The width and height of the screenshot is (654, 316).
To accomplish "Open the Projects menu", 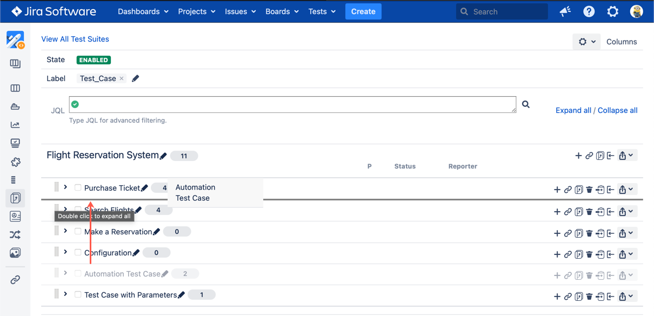I will pos(196,11).
